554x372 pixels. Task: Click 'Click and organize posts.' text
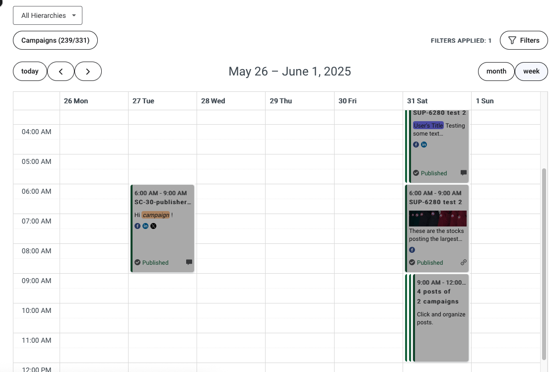(441, 318)
